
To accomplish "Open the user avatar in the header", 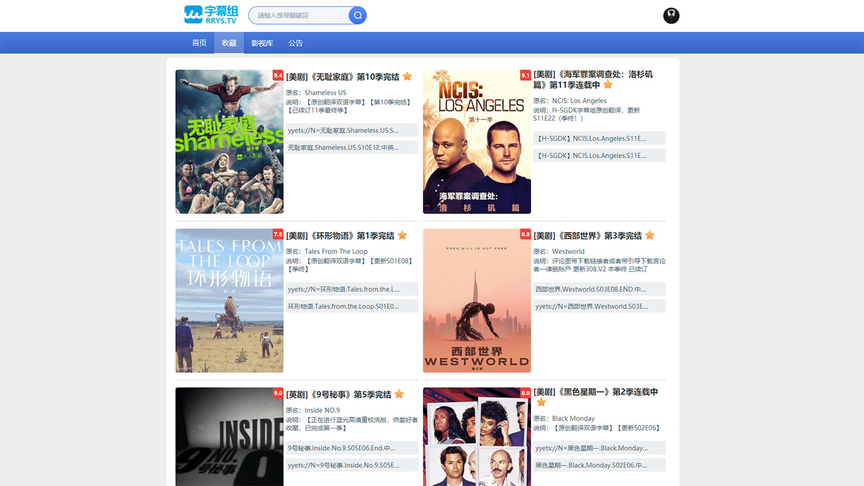I will (x=671, y=16).
